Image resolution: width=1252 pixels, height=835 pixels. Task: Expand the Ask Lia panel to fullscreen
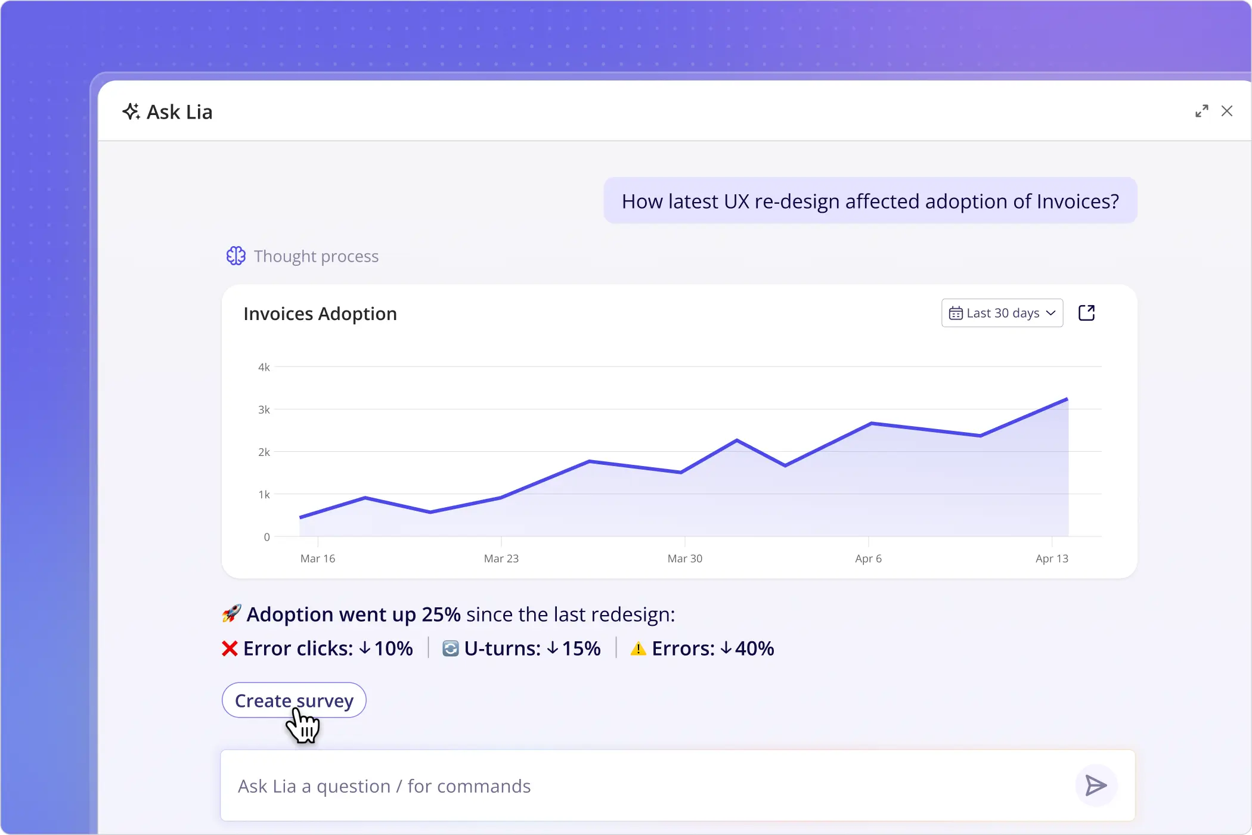click(1201, 111)
